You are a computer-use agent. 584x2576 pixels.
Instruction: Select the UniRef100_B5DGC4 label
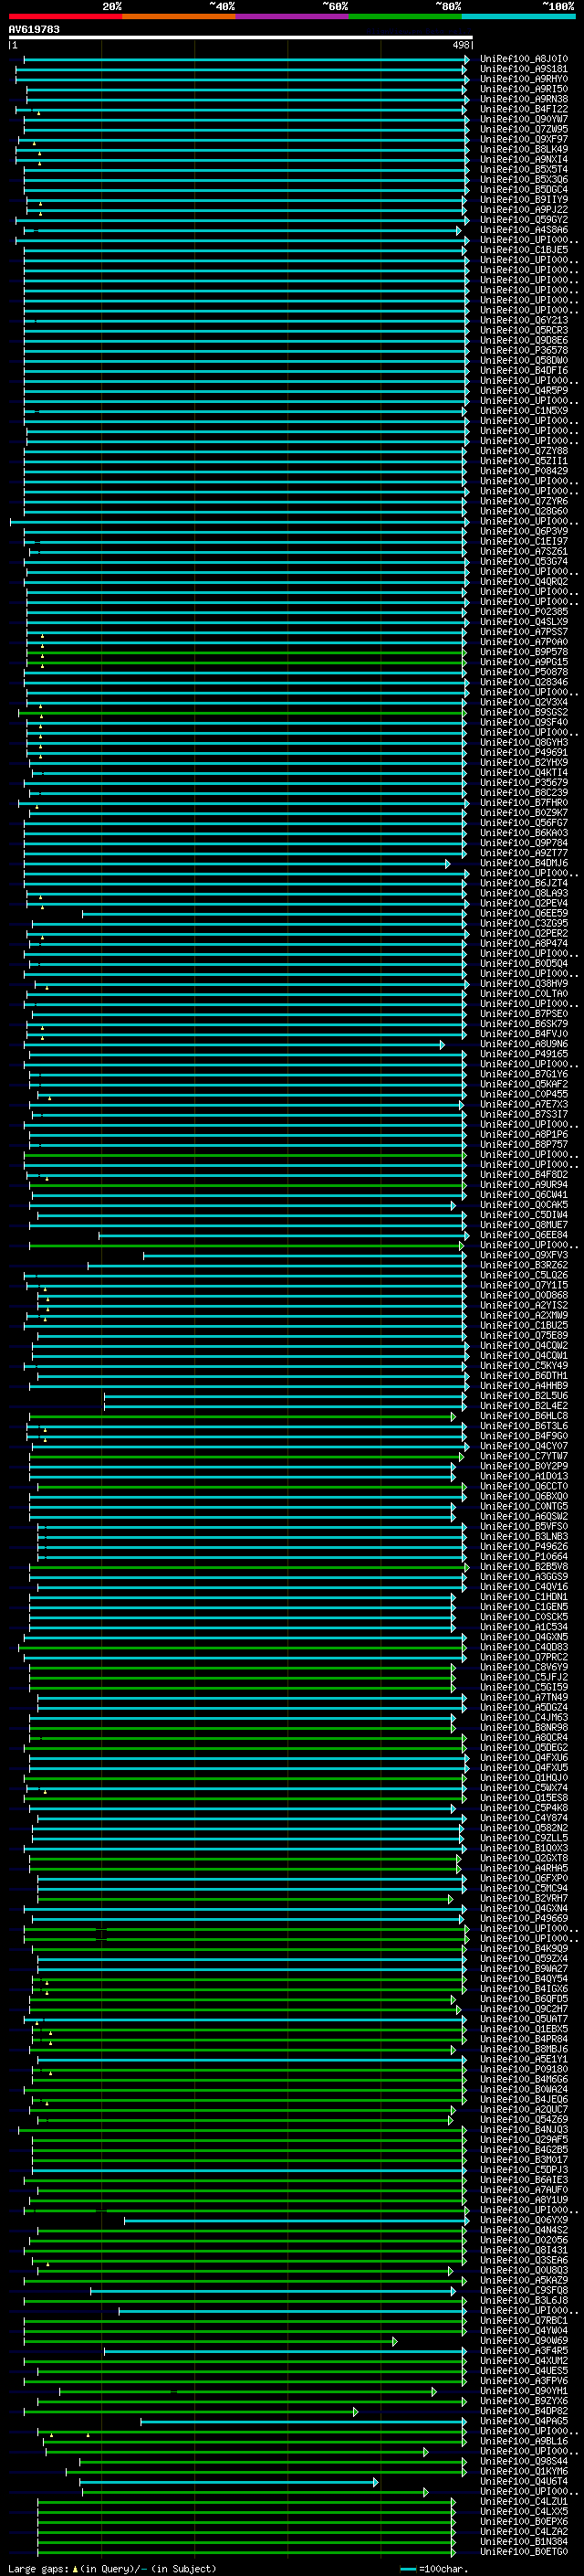coord(524,190)
